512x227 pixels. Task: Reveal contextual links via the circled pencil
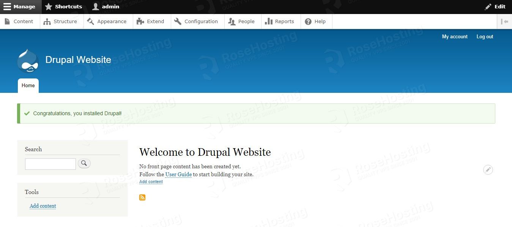point(488,169)
